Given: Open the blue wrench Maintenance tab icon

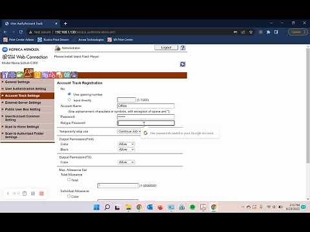Looking at the screenshot, I should coord(5,75).
